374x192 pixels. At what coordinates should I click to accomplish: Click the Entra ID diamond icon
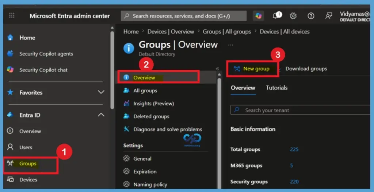coord(10,115)
